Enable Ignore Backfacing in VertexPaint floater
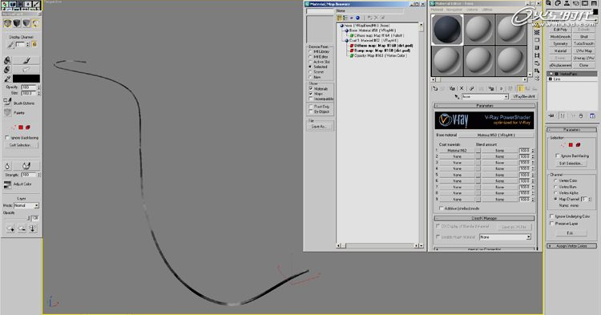 tap(7, 137)
